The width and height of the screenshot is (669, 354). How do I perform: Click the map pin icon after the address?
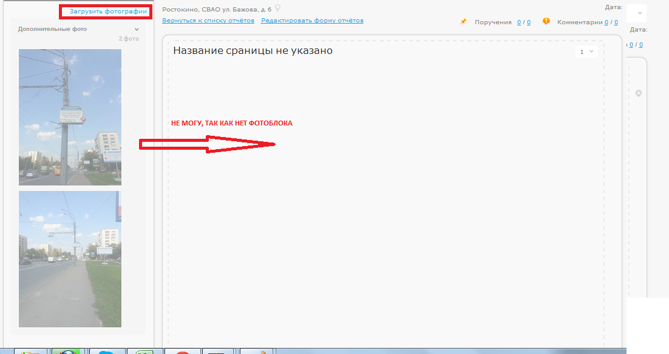[278, 8]
